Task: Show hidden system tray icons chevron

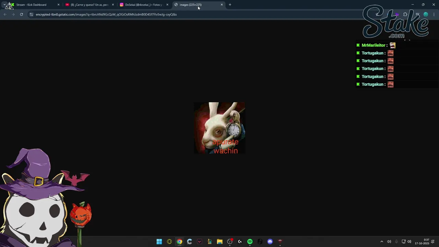Action: pos(382,242)
